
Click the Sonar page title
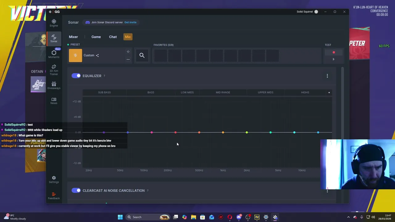pos(73,22)
